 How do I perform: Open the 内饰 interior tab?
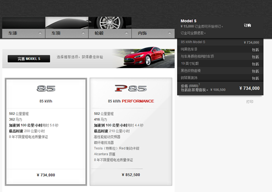pyautogui.click(x=153, y=34)
